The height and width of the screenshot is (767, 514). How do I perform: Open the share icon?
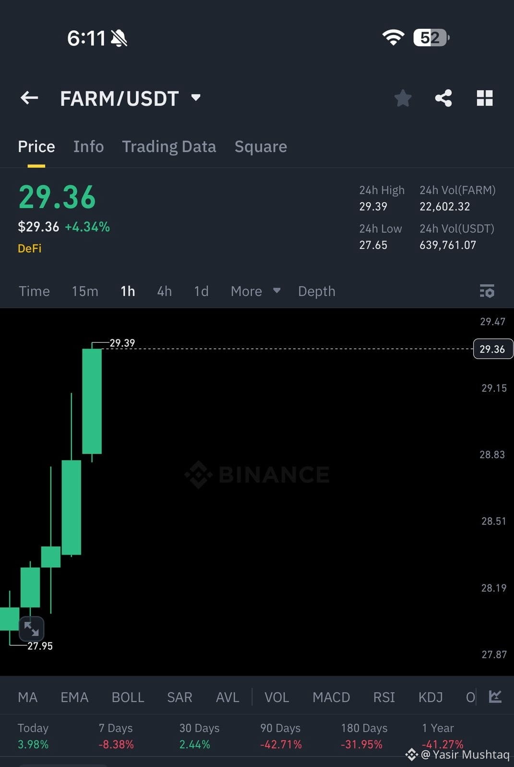443,98
